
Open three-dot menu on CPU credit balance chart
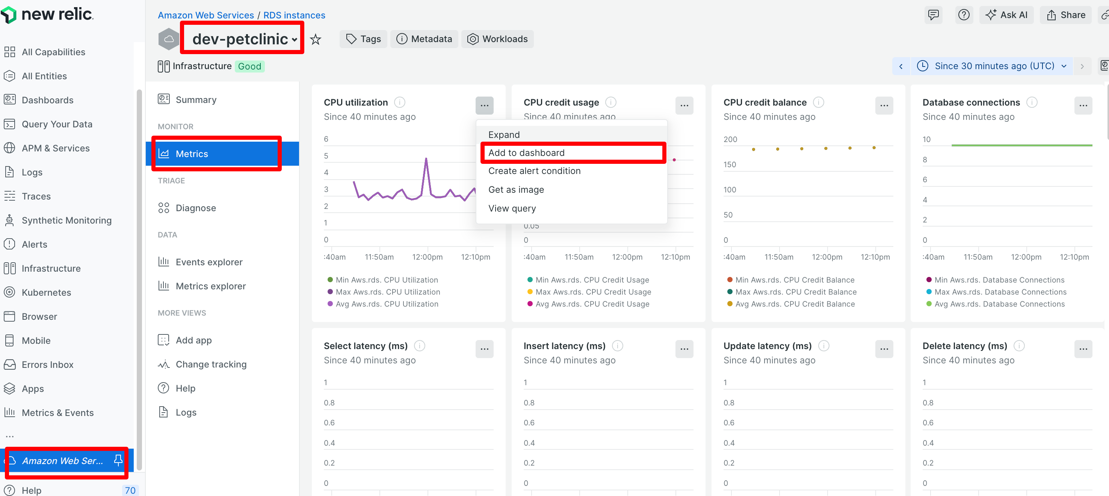pyautogui.click(x=884, y=106)
